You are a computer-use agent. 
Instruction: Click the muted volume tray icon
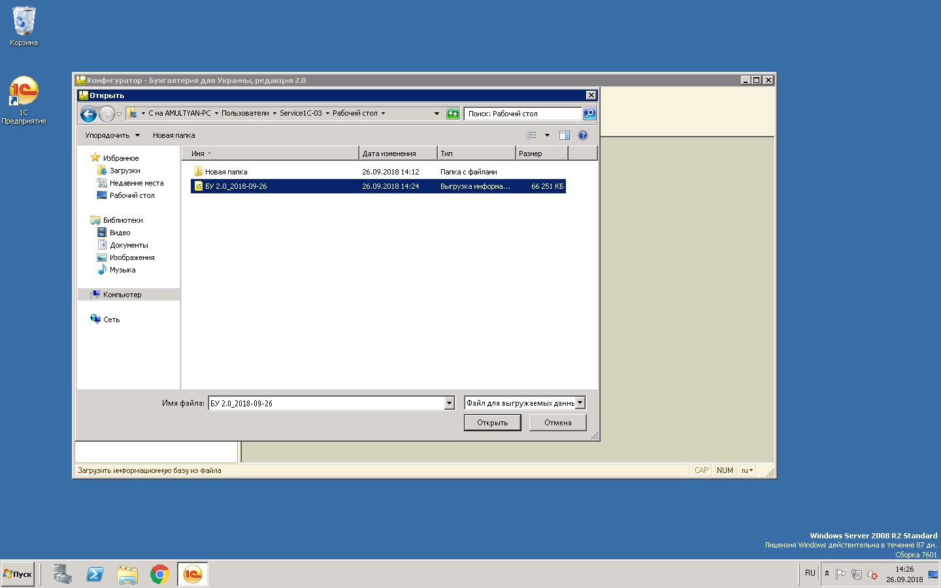tap(872, 574)
